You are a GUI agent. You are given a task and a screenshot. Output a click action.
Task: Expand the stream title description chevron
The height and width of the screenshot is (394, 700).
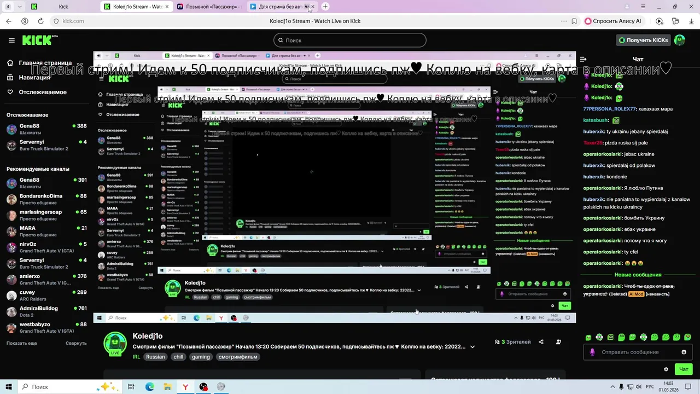tap(472, 346)
